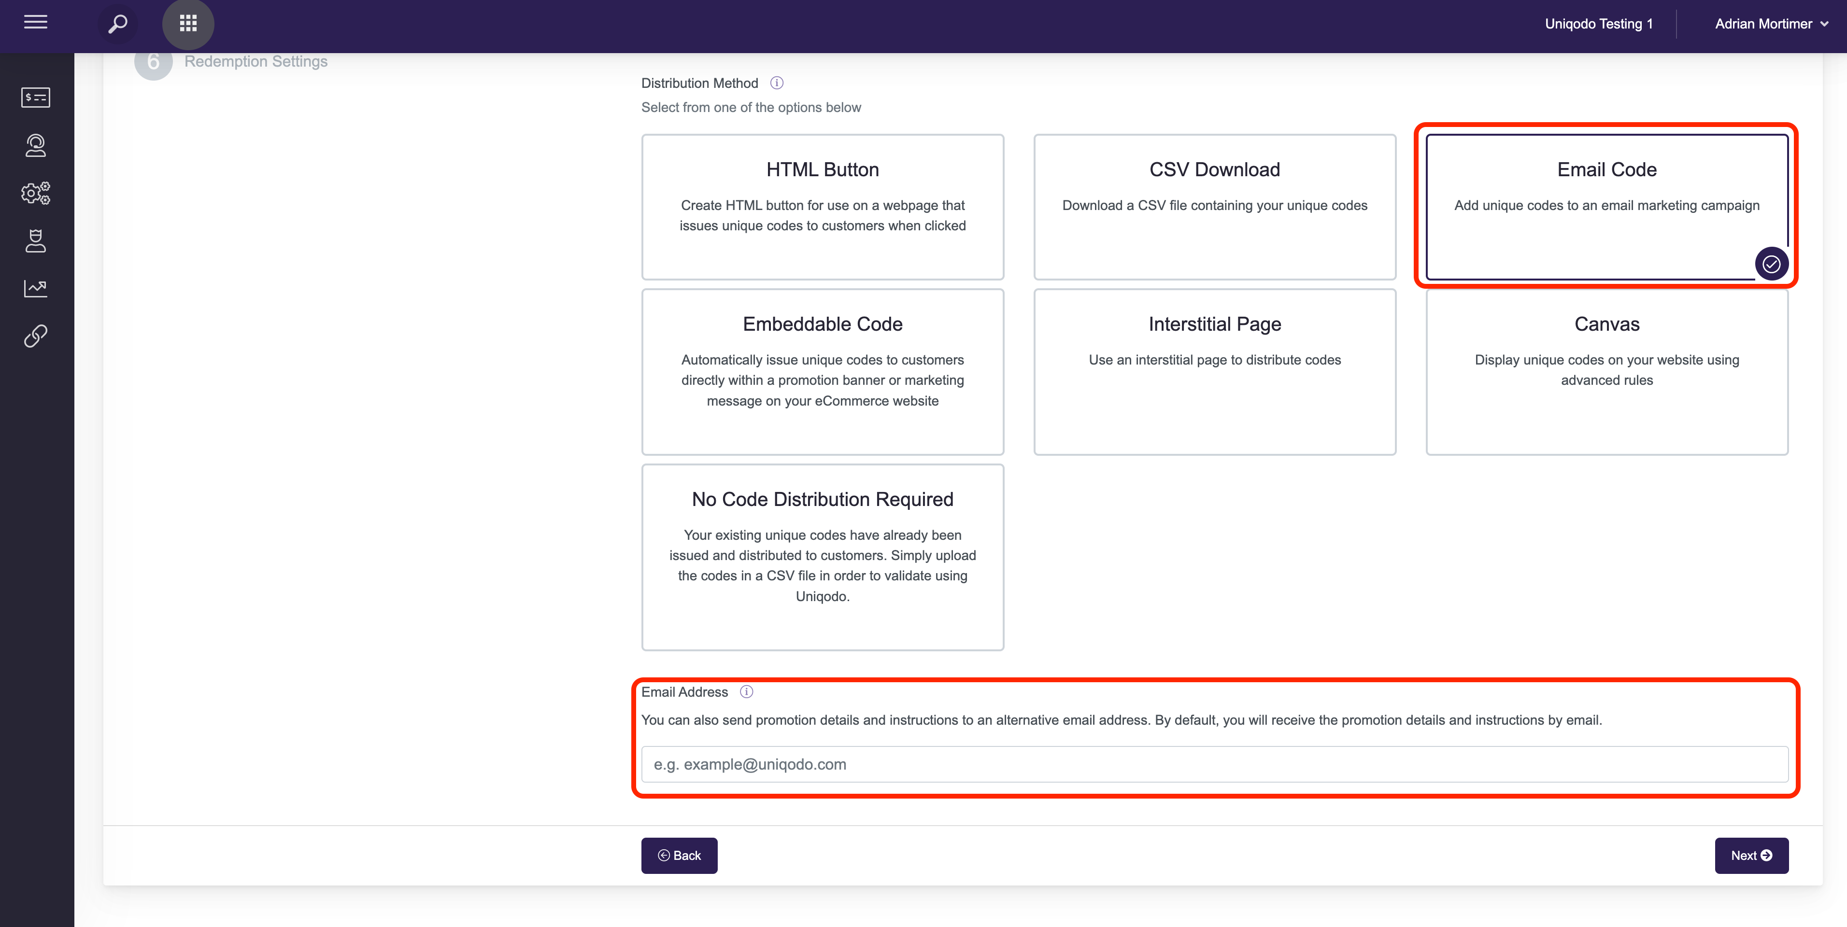Open the Uniqodo Testing 1 account switcher
This screenshot has width=1847, height=927.
(1599, 24)
